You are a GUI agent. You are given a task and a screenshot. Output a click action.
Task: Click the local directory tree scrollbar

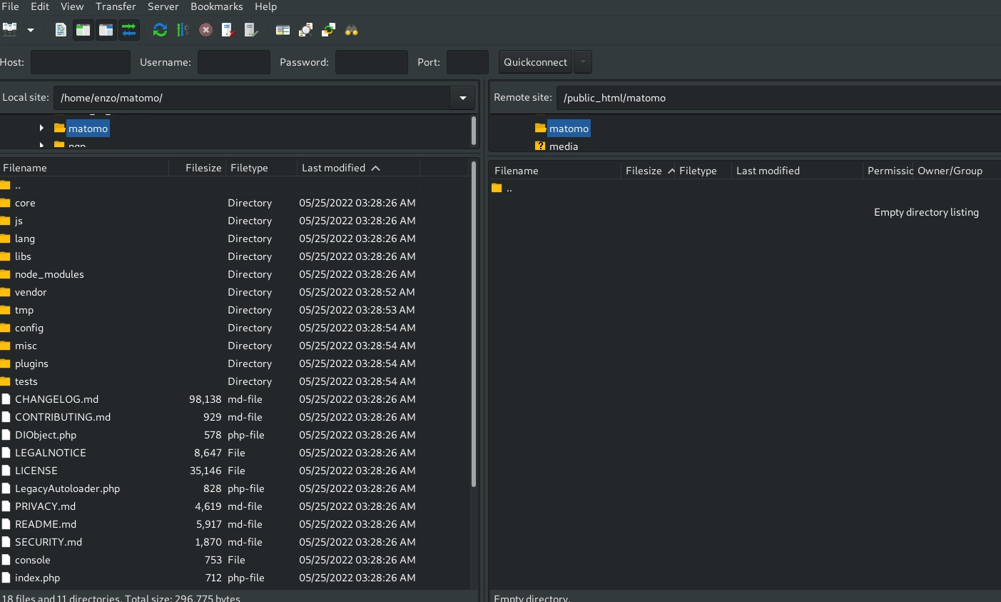point(474,131)
